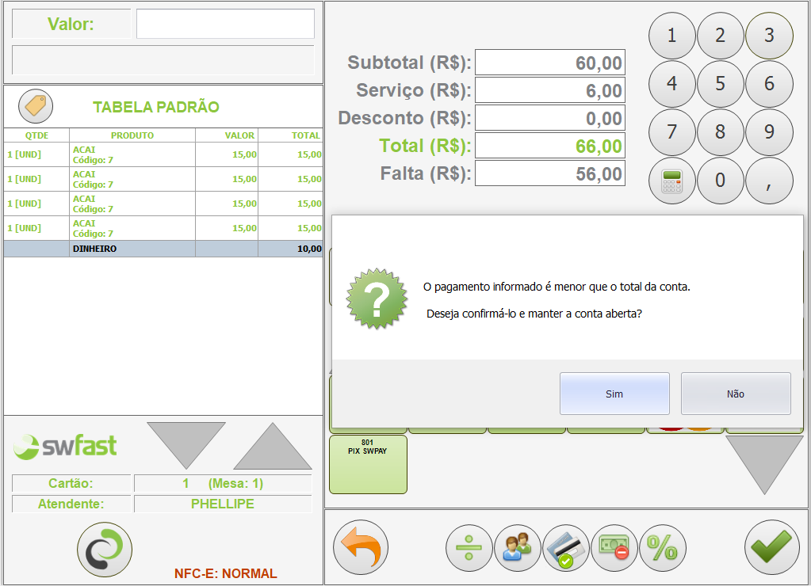811x586 pixels.
Task: Click the round swfast swirl logo button
Action: coord(105,550)
